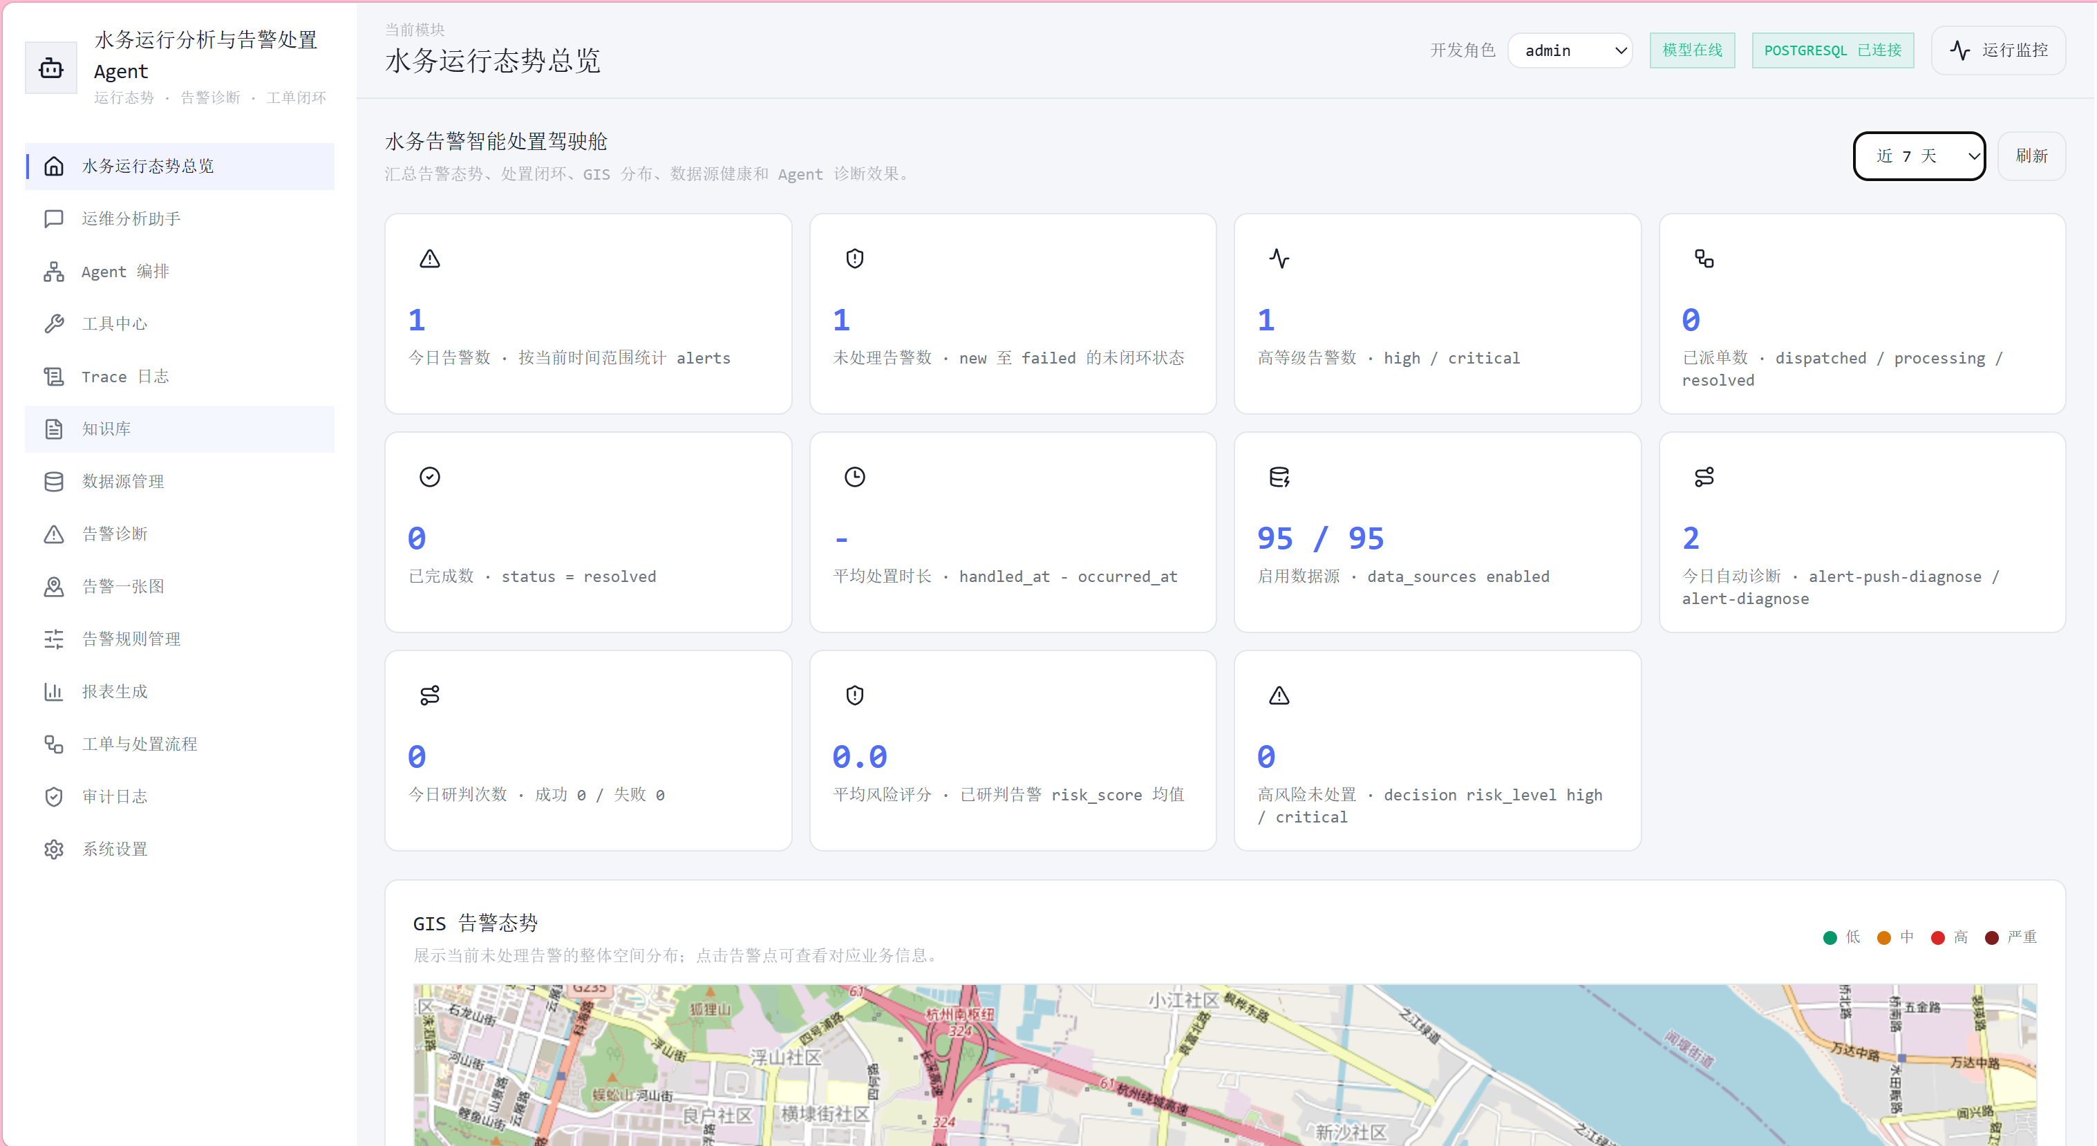Go to Agent 编排 page
The width and height of the screenshot is (2097, 1146).
(179, 272)
